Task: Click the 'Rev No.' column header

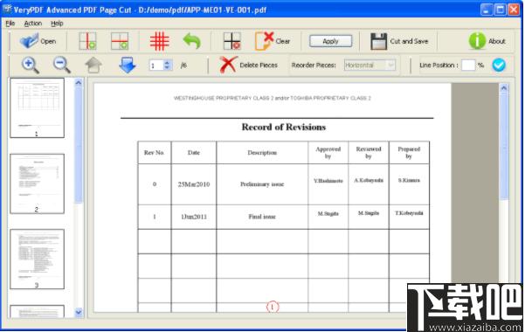Action: pos(154,152)
